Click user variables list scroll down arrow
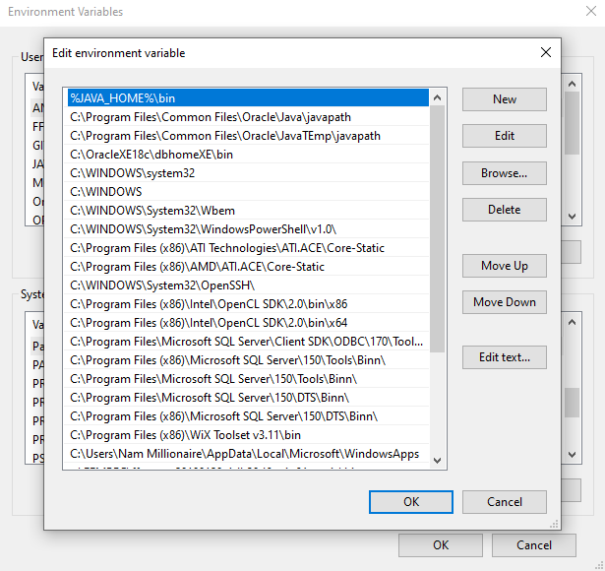 coord(573,217)
